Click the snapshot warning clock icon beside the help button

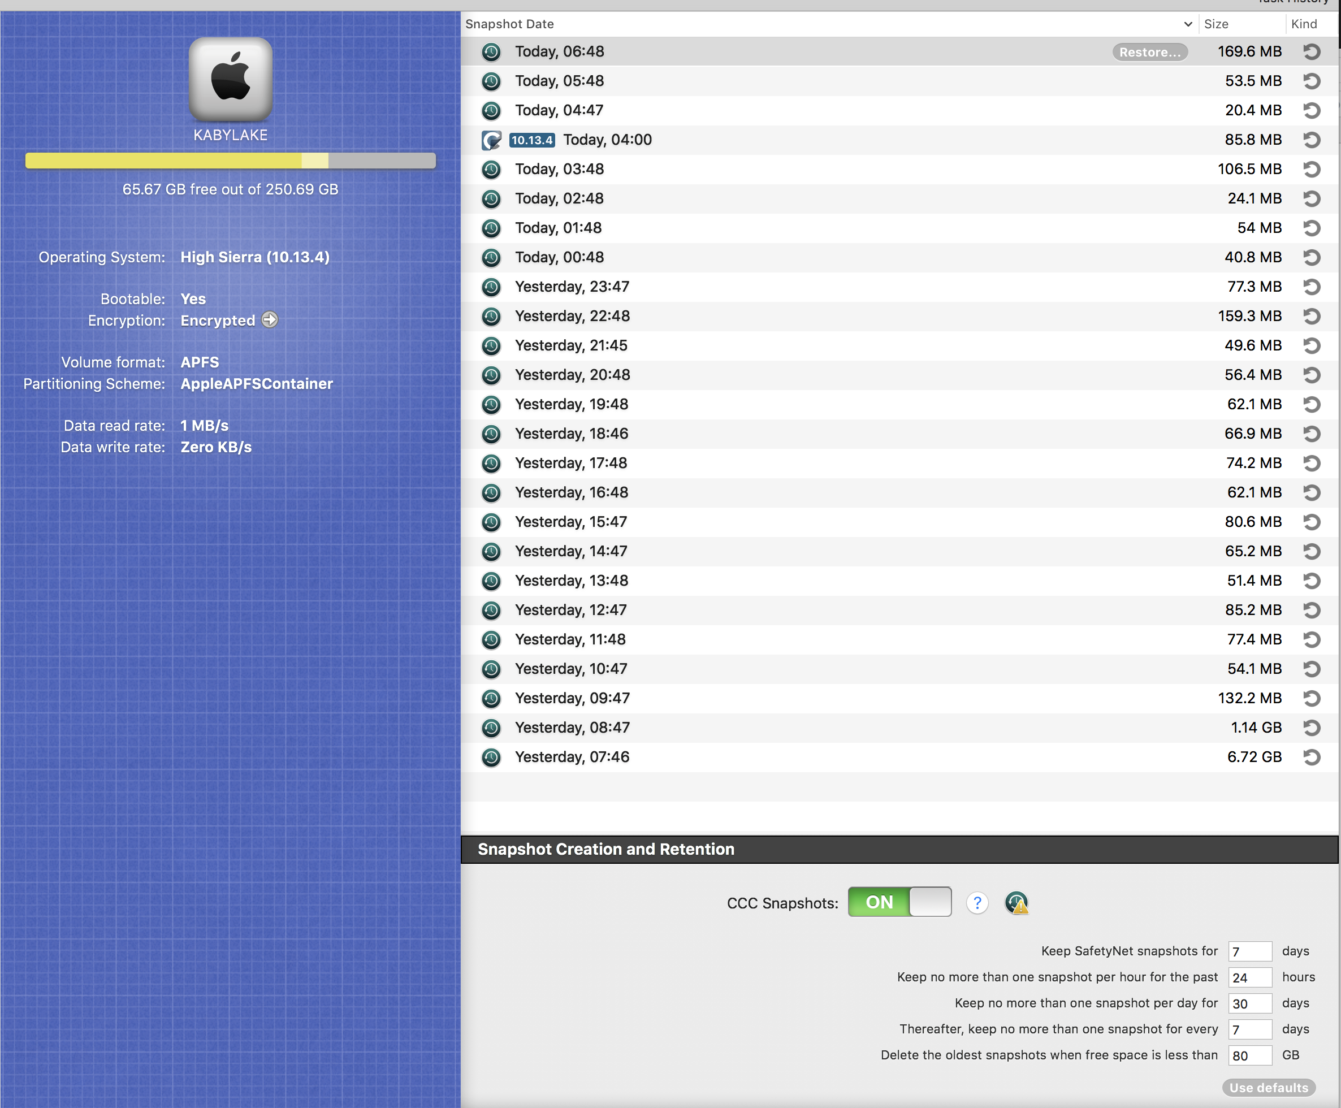coord(1016,902)
